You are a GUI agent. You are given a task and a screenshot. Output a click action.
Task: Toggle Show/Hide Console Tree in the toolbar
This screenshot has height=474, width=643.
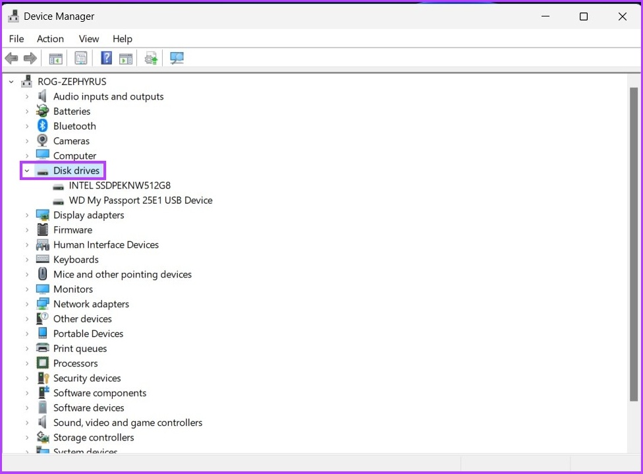(x=55, y=58)
